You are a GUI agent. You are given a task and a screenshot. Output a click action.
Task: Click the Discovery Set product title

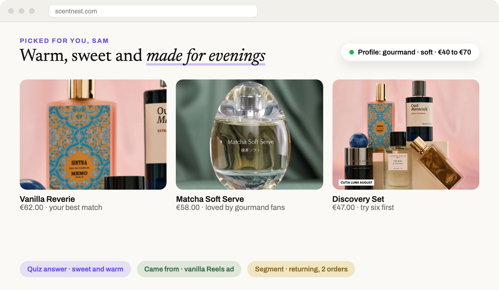coord(358,199)
